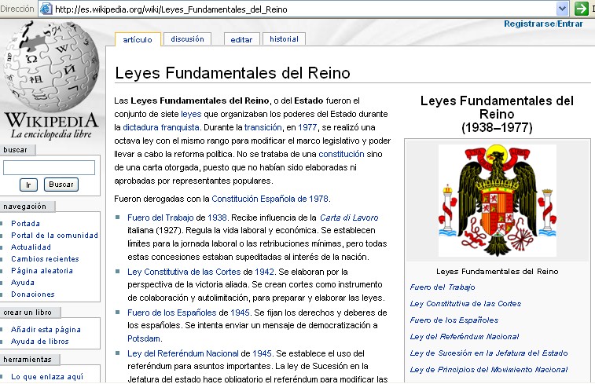Image resolution: width=595 pixels, height=384 pixels.
Task: Open 'Ley Constitutiva de las Cortes' link in the bulleted list
Action: click(x=184, y=272)
